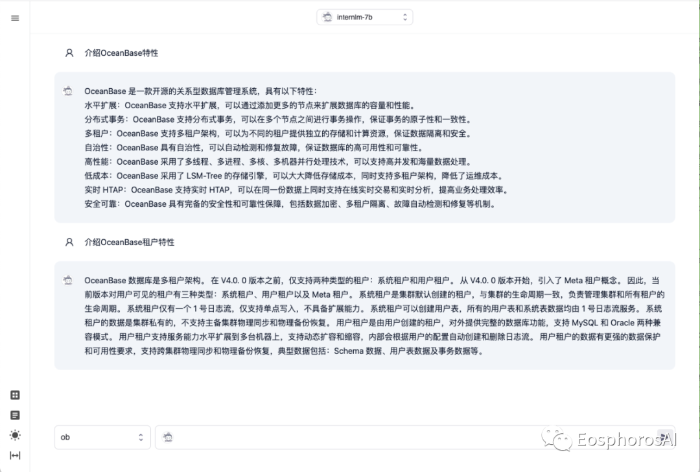Click the line starting with '安全可靠：'
This screenshot has height=472, width=700.
tap(290, 204)
